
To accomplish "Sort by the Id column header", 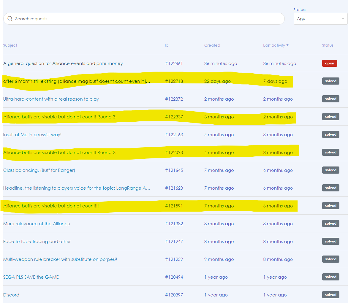I will 167,45.
